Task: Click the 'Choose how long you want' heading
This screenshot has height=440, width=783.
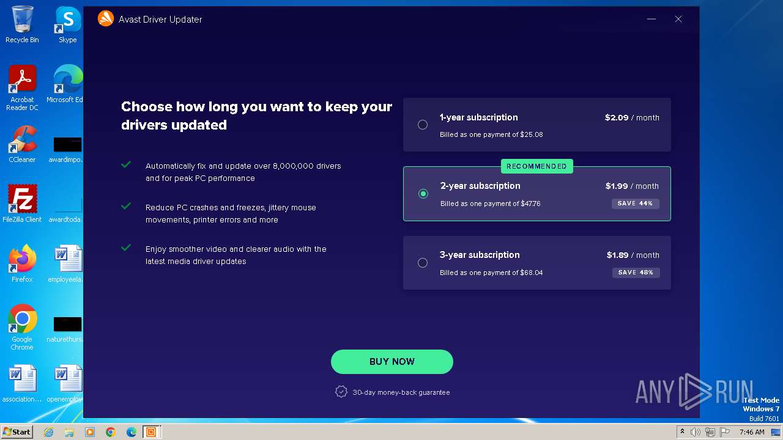Action: click(x=256, y=116)
